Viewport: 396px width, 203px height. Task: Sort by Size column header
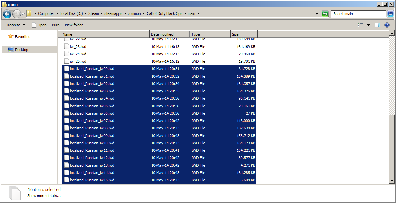(244, 34)
